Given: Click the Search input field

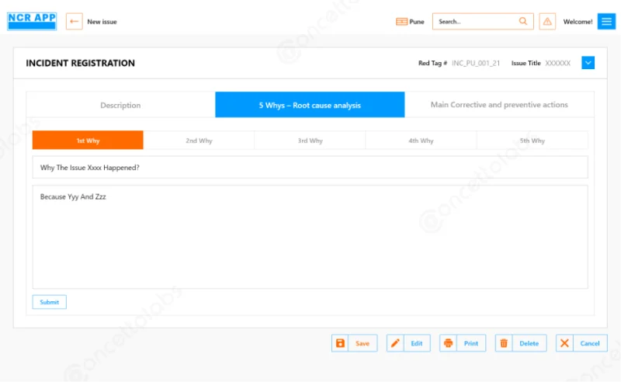Looking at the screenshot, I should 475,22.
